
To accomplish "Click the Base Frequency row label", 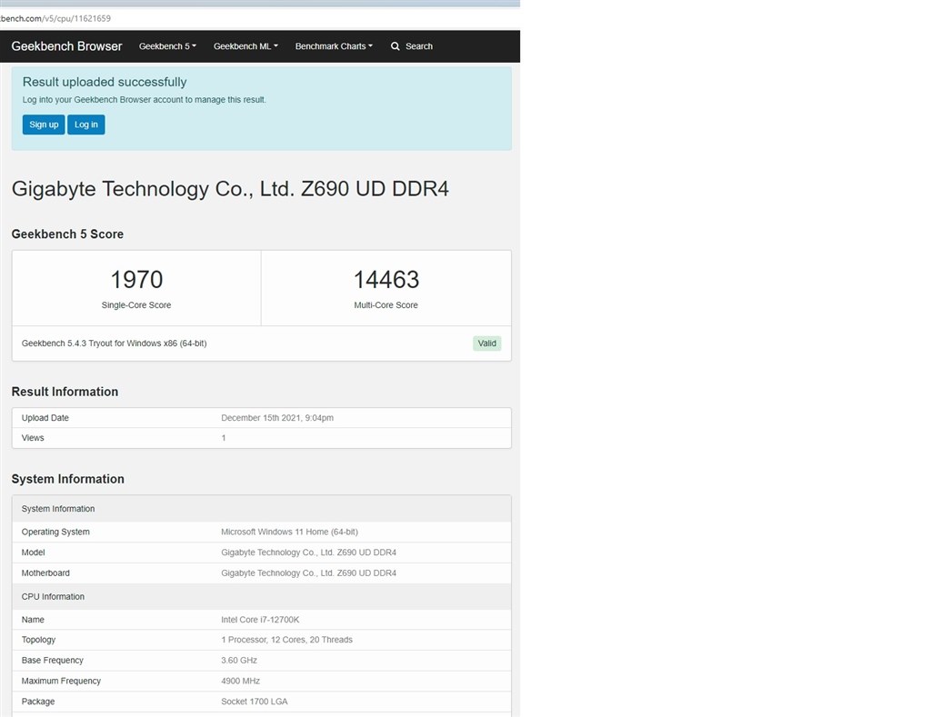I will [52, 660].
